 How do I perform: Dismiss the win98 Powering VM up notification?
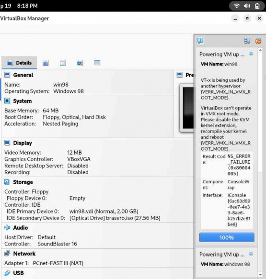click(x=251, y=54)
